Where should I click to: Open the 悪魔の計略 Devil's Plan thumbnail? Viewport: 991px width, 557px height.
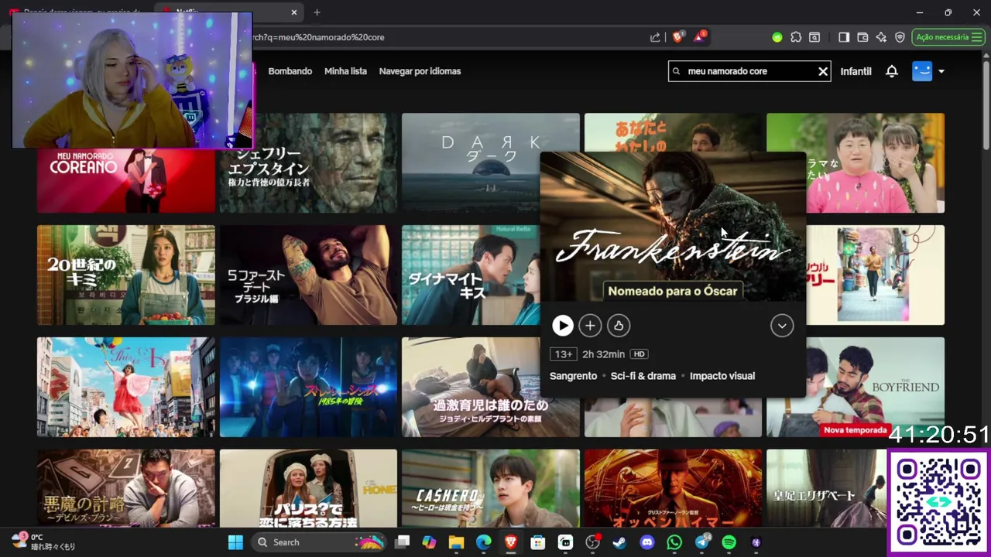[x=126, y=488]
